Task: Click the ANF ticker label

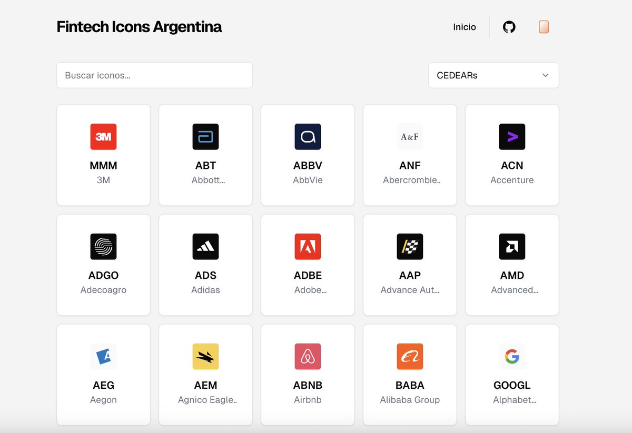Action: 410,166
